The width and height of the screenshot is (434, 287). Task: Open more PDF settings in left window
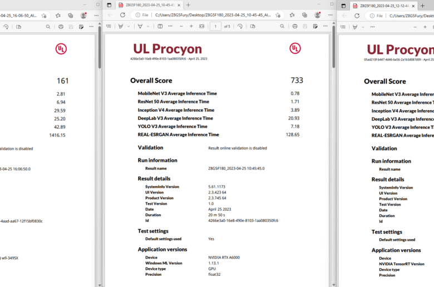tap(91, 27)
